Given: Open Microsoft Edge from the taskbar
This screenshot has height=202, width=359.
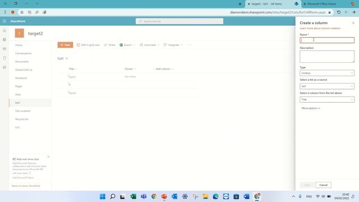Looking at the screenshot, I should pos(215,196).
